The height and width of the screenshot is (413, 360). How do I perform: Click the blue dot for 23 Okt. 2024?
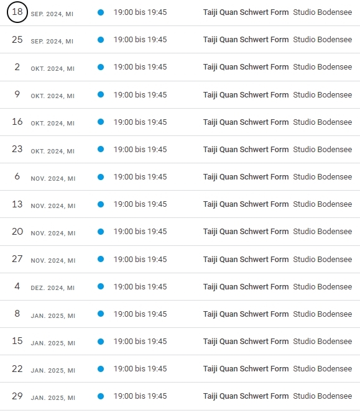[101, 149]
